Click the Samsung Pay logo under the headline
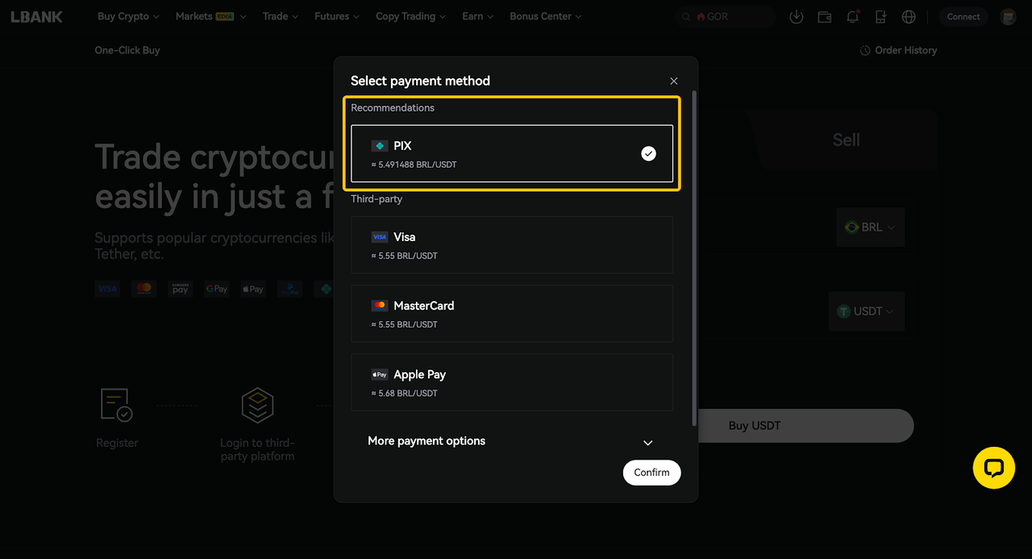Screen dimensions: 1032x559 [x=180, y=289]
